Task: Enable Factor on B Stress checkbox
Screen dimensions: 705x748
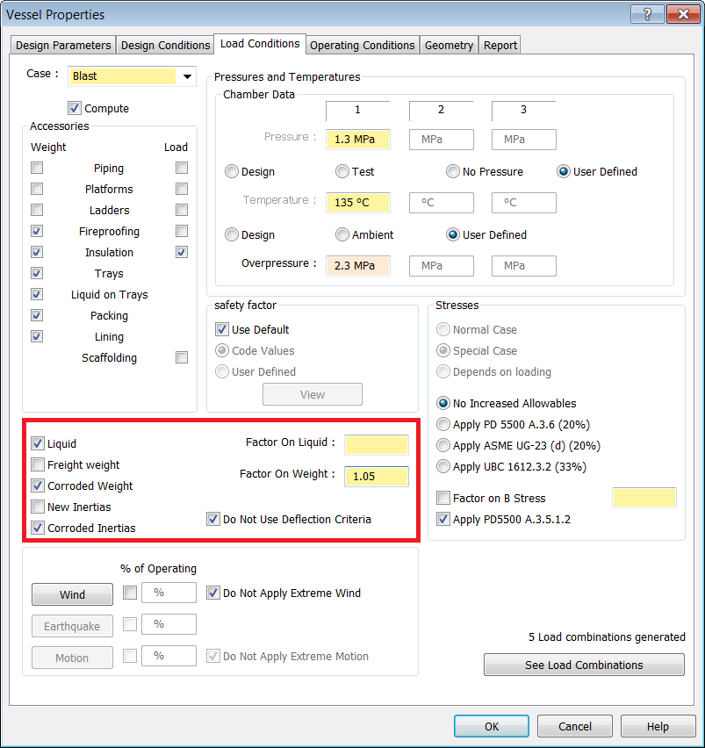Action: [x=443, y=498]
